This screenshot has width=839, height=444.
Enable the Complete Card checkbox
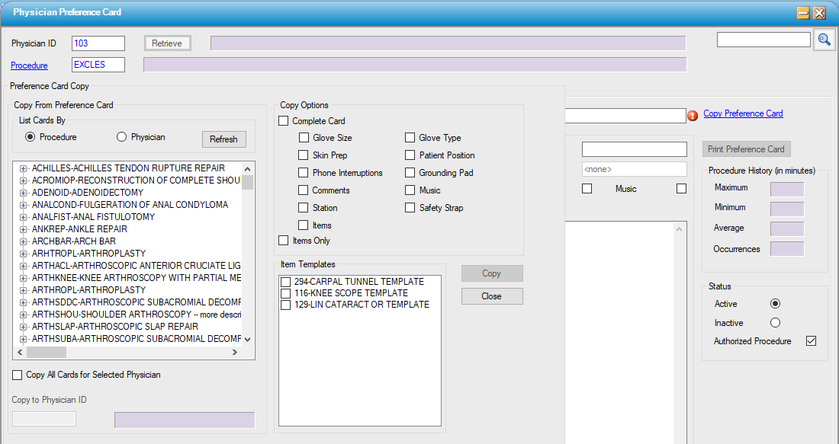(284, 121)
